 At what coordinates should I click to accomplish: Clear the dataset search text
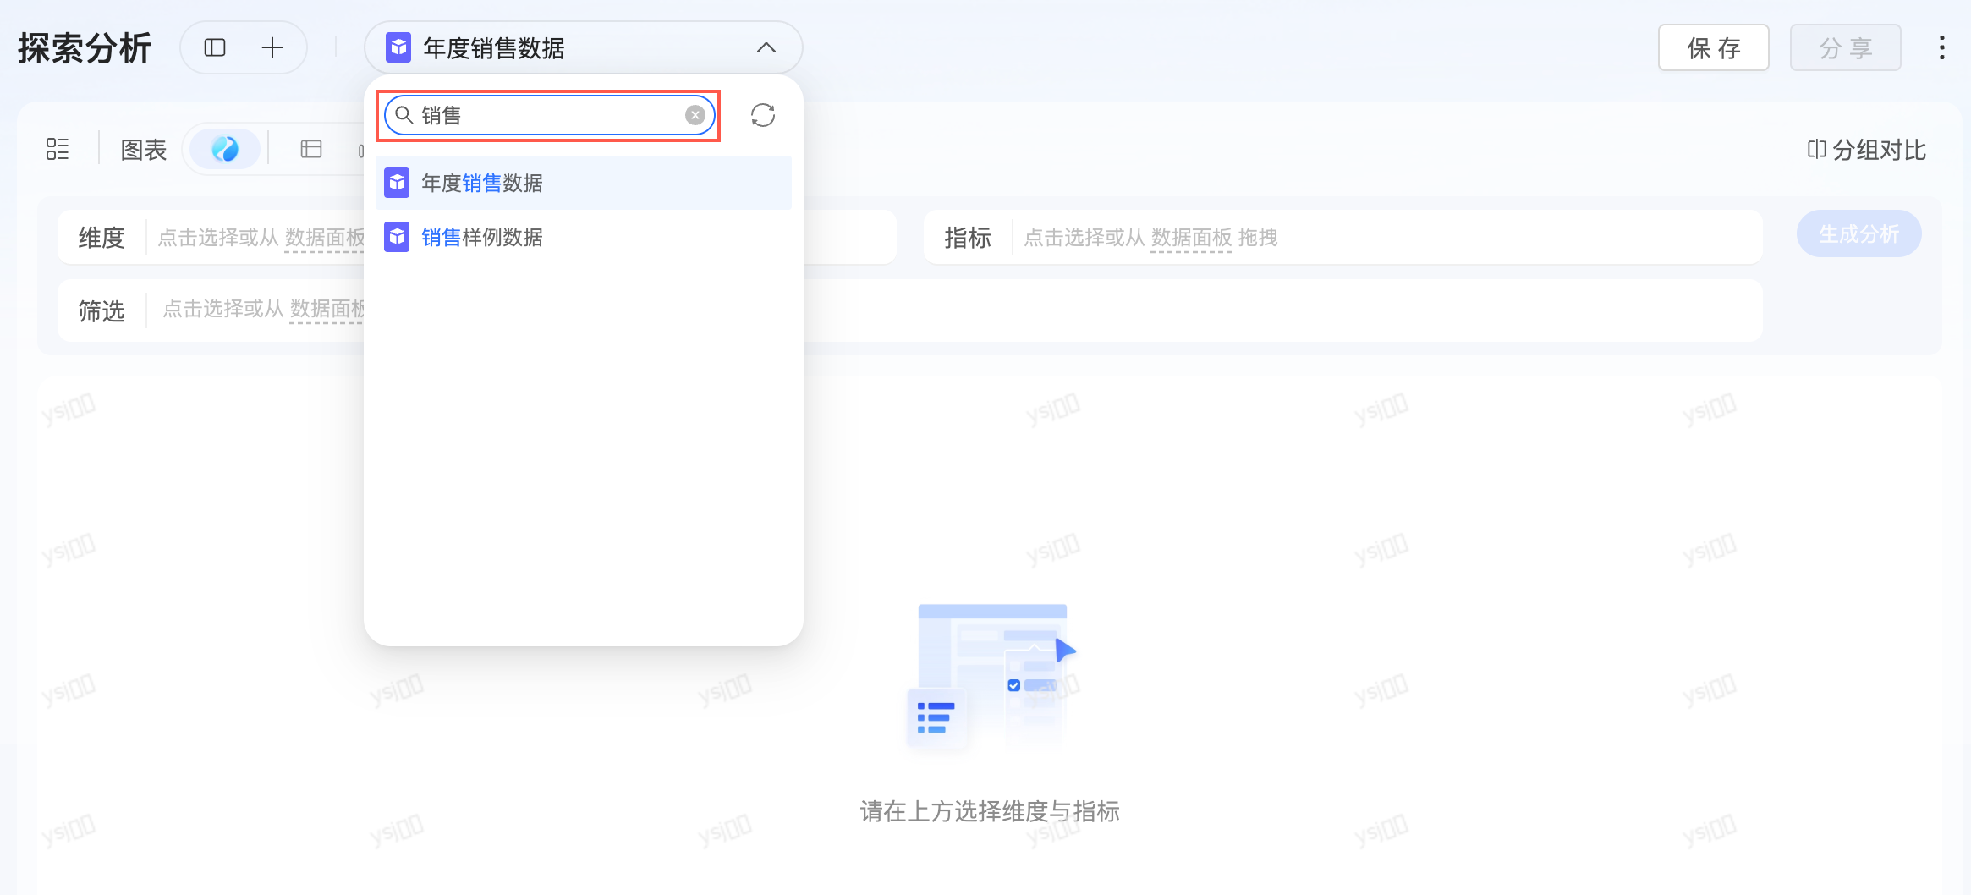[695, 115]
